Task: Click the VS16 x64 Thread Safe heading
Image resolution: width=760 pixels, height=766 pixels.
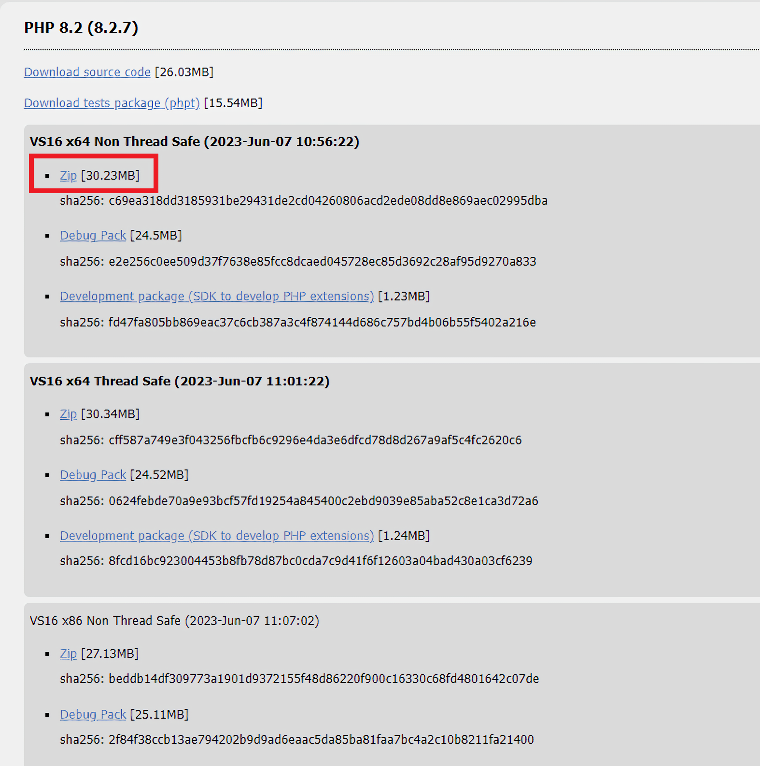Action: [179, 381]
